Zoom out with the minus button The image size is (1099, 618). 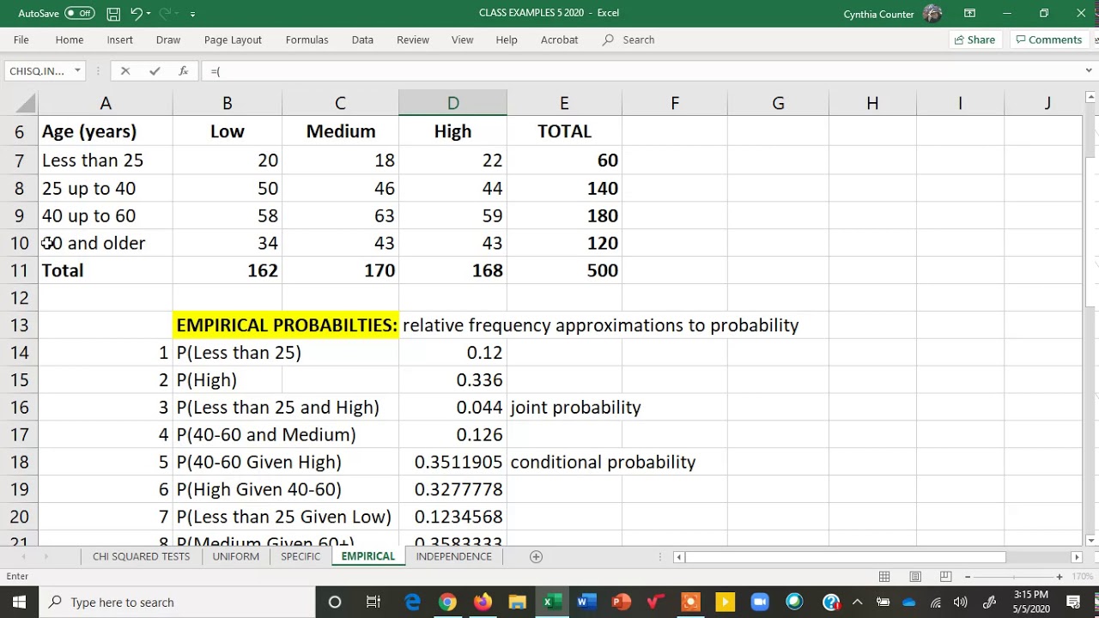click(x=968, y=577)
